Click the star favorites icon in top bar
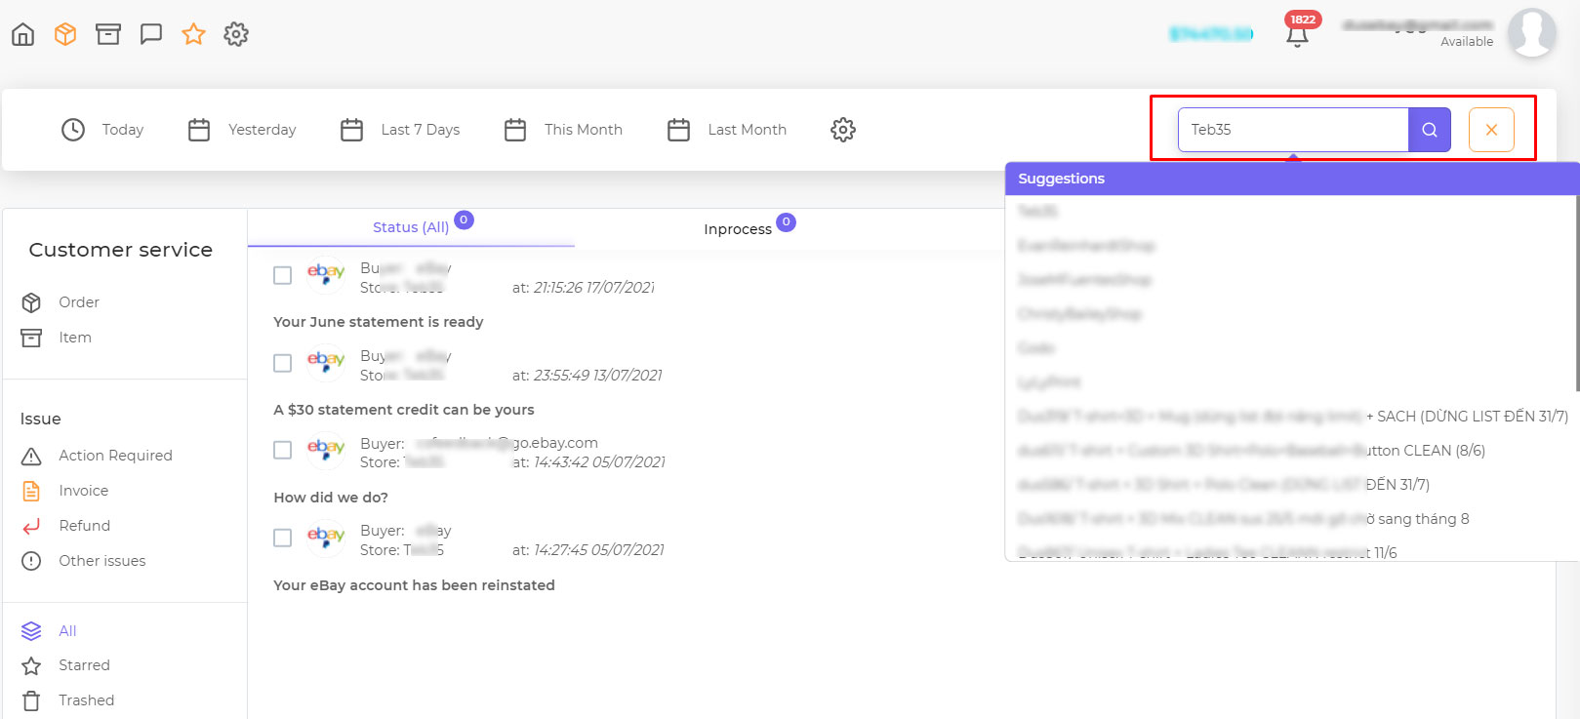 tap(193, 34)
